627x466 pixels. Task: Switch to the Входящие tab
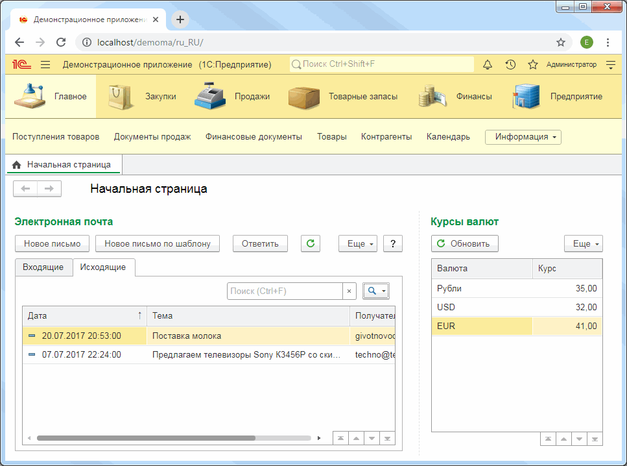43,267
